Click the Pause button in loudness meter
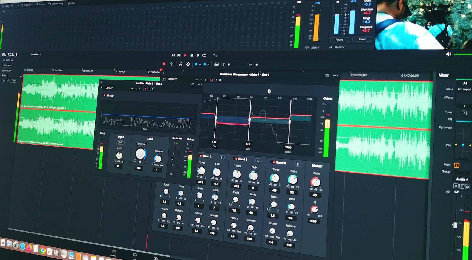Image resolution: width=472 pixels, height=260 pixels. tap(339, 40)
